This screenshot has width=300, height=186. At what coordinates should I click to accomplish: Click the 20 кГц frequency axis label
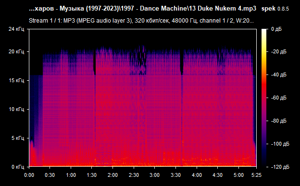(16, 52)
